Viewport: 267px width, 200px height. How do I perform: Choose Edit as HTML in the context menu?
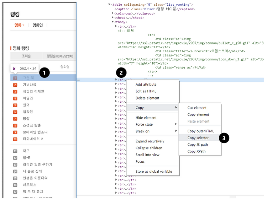click(x=146, y=91)
